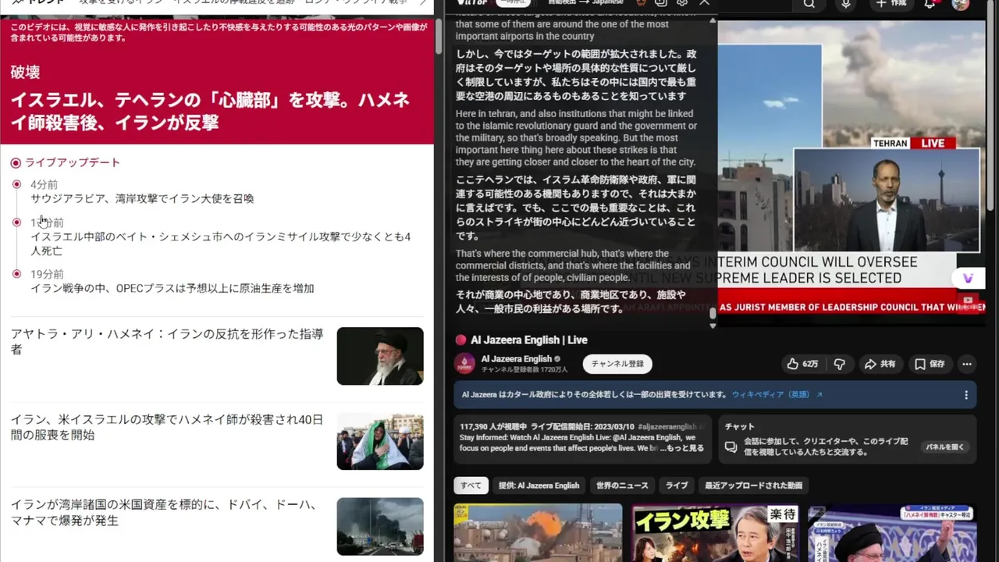Image resolution: width=999 pixels, height=562 pixels.
Task: Select the 最近アップロードされた動画 chip
Action: pos(753,486)
